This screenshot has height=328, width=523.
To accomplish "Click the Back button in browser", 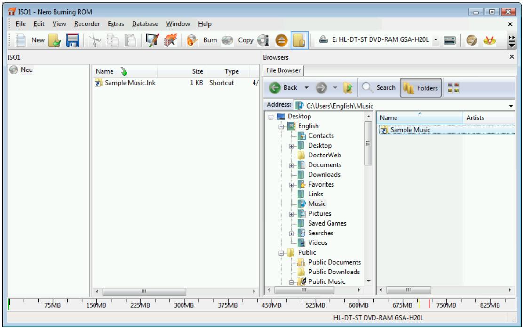I will point(283,88).
